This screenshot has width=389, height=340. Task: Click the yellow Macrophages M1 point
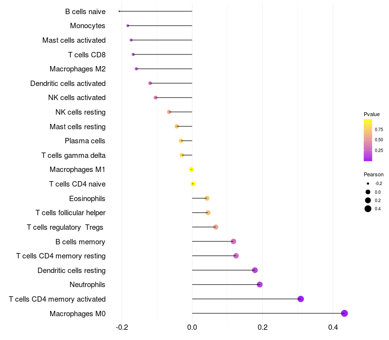pyautogui.click(x=191, y=170)
